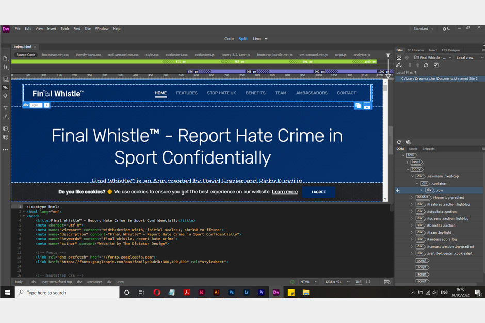The width and height of the screenshot is (485, 323).
Task: Click the Connect to Remote Server plug icon
Action: (399, 66)
